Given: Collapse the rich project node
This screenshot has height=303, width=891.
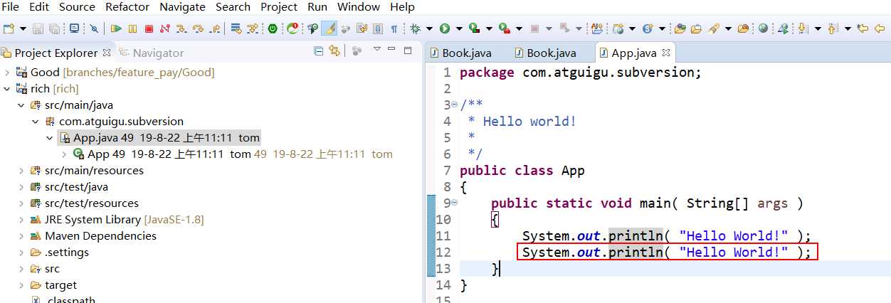Looking at the screenshot, I should tap(7, 89).
